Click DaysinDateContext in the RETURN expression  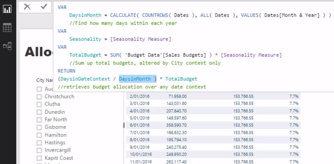(85, 79)
